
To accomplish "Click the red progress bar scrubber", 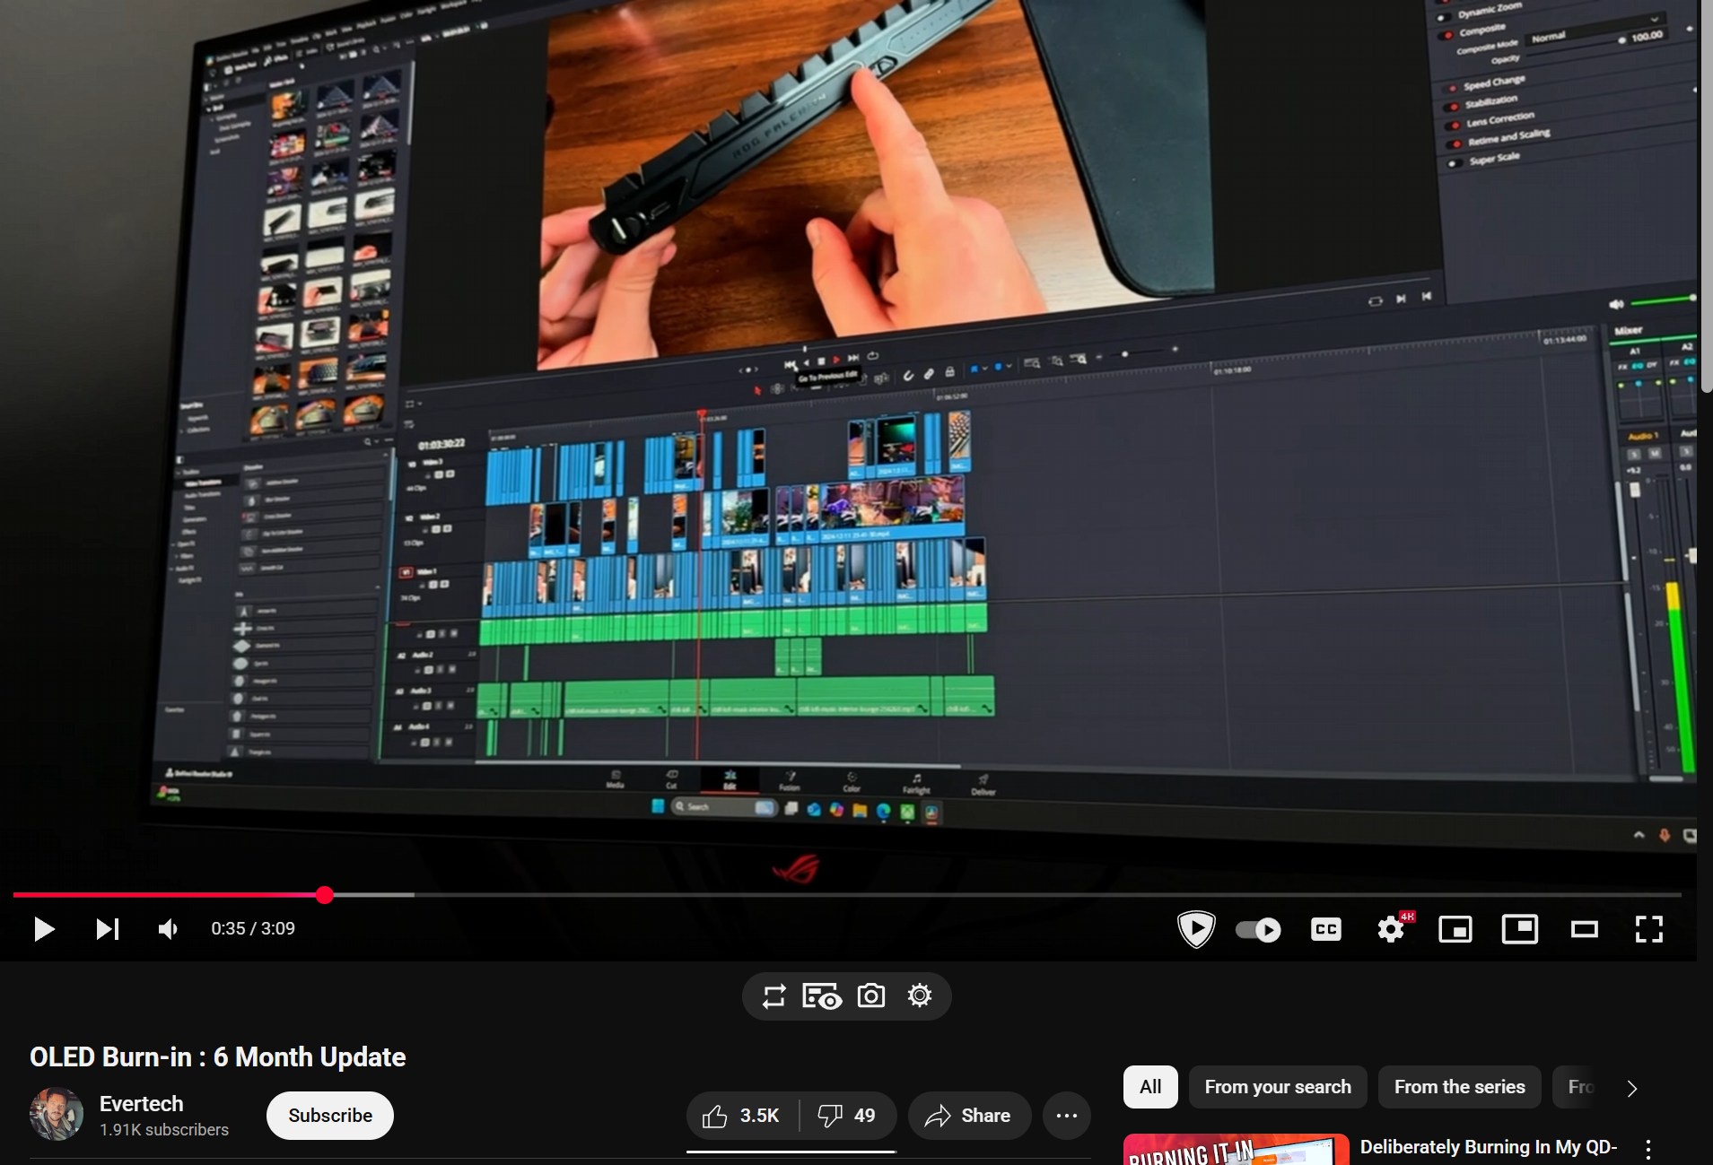I will coord(325,894).
